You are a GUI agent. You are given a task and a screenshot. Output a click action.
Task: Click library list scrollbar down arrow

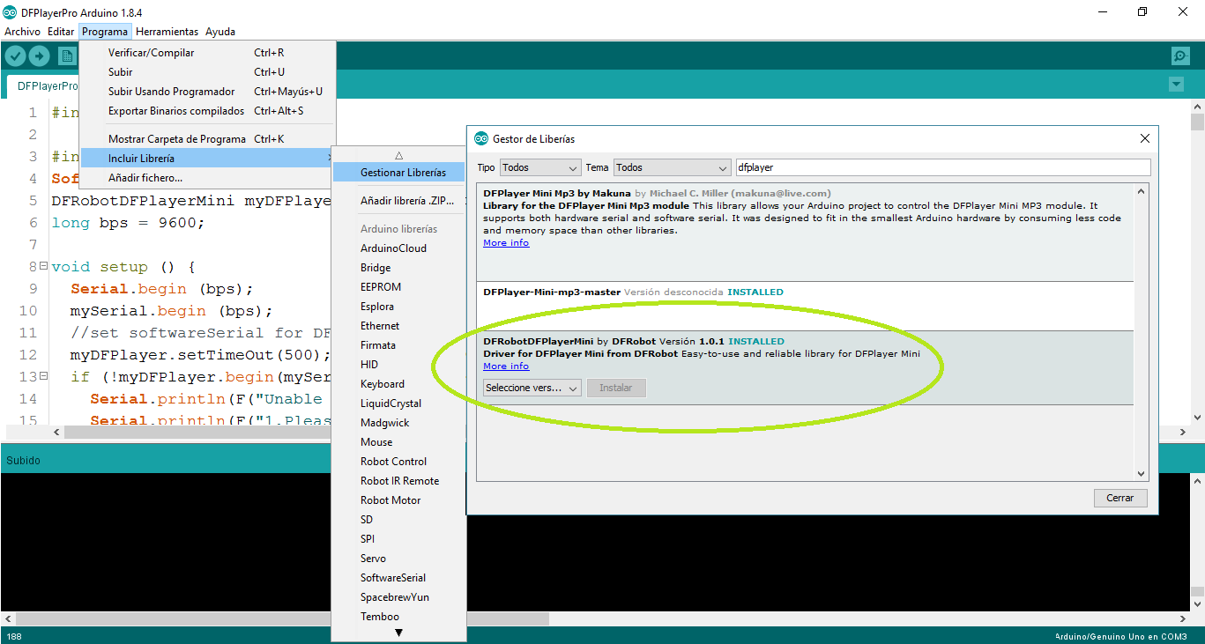[1142, 473]
